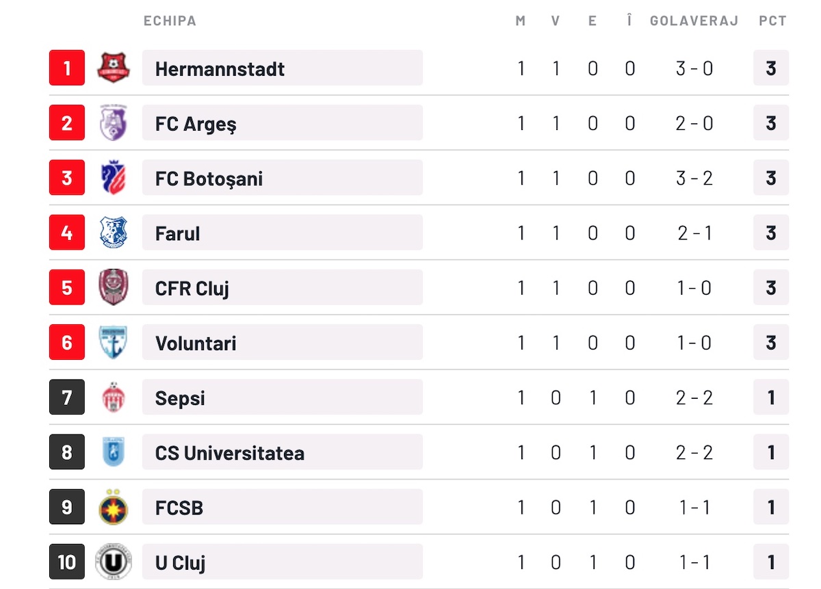
Task: Open the CFR Cluj crest icon
Action: (114, 287)
